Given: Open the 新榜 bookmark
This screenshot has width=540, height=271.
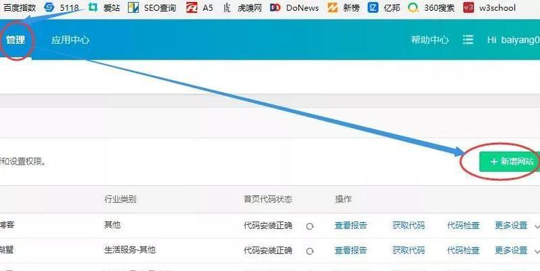Looking at the screenshot, I should [x=344, y=7].
